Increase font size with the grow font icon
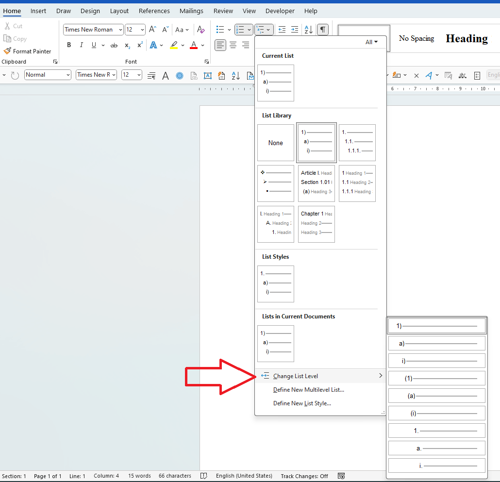The image size is (500, 482). pos(152,29)
